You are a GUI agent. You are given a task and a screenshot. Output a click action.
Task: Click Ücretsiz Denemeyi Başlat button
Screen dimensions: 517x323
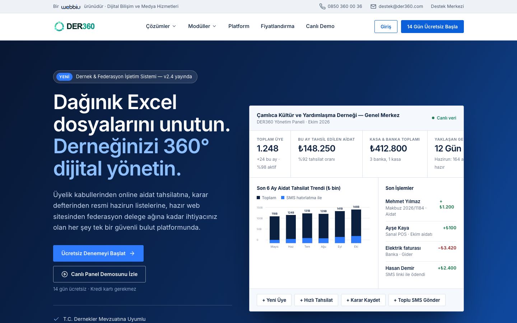click(x=98, y=253)
